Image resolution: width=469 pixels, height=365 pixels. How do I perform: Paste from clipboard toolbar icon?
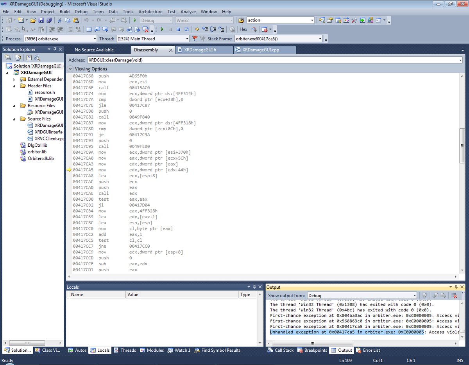75,20
